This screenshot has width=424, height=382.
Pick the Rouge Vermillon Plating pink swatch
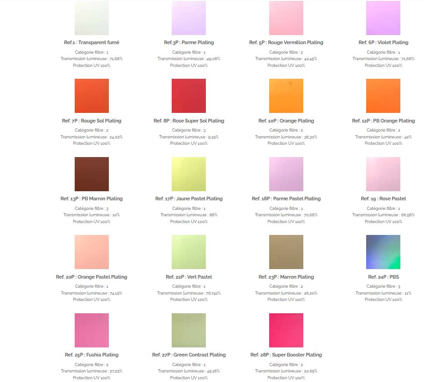286,18
